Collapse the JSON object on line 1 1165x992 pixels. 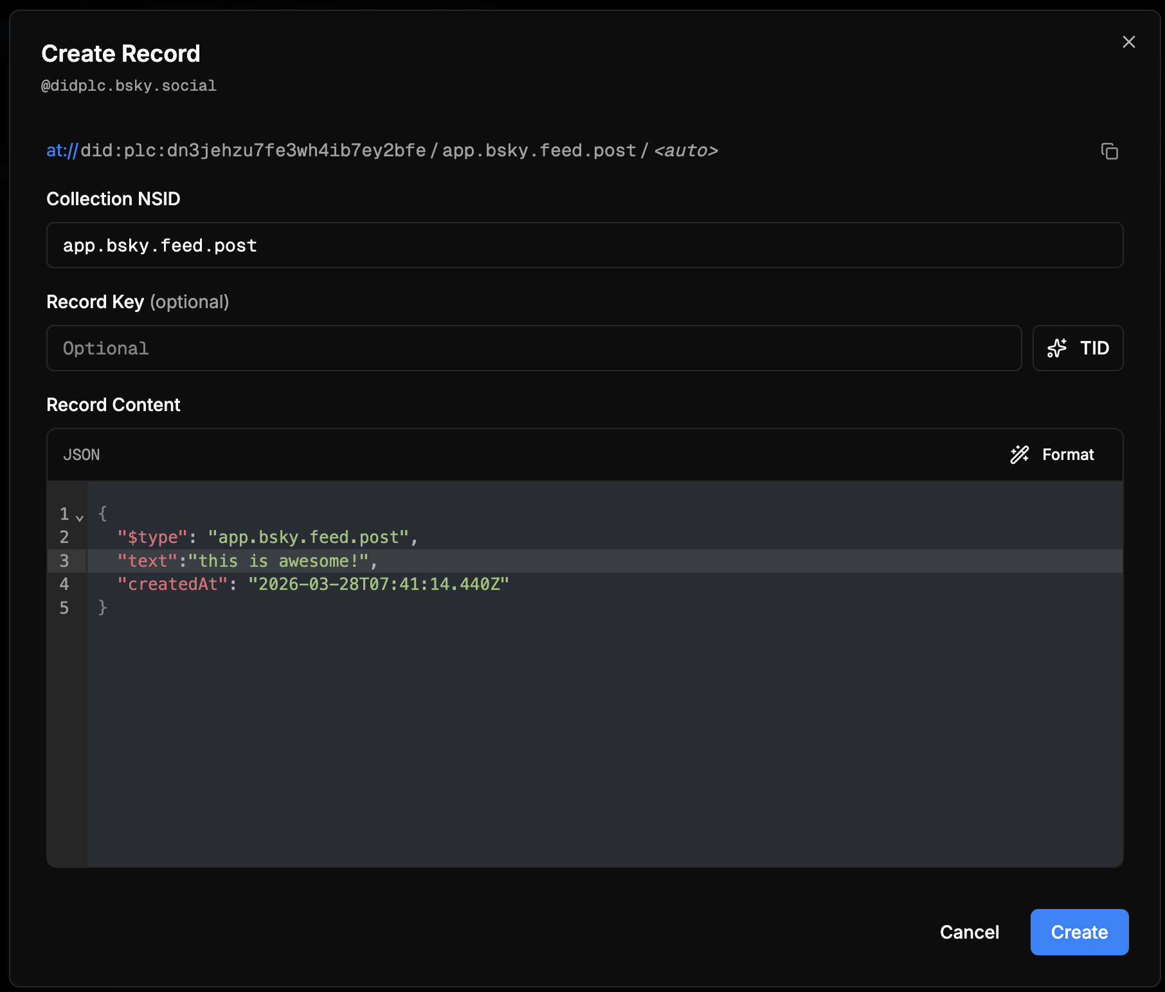[80, 516]
